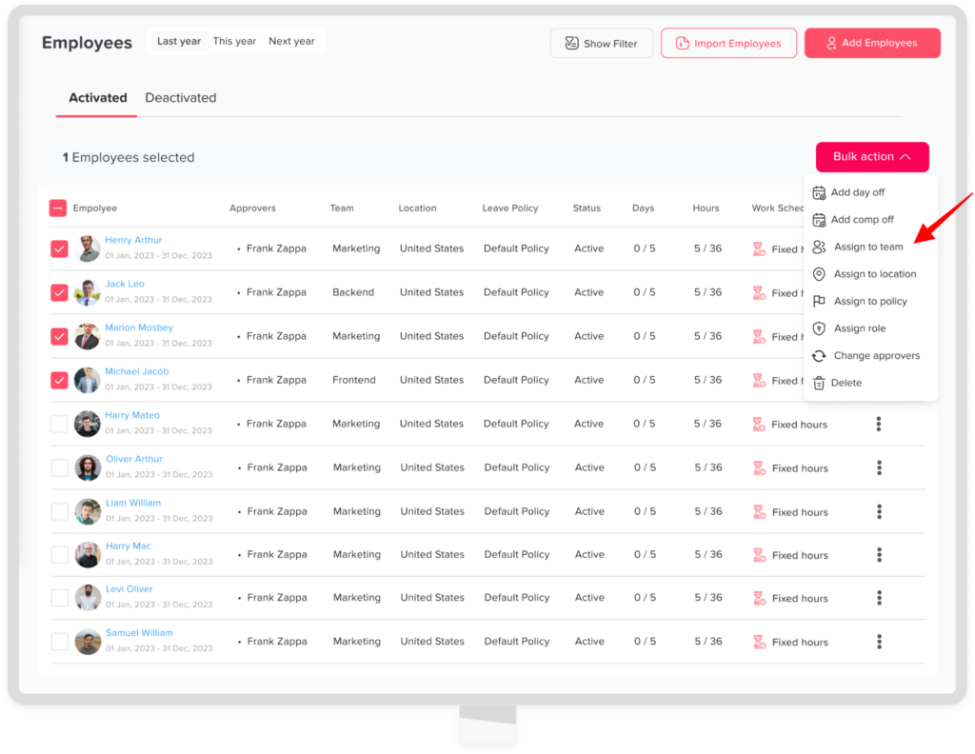Viewport: 975px width, 754px height.
Task: Click Marion Mosbey's avatar photo
Action: point(88,336)
